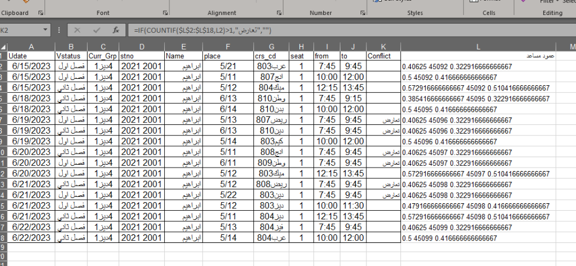
Task: Select column I header
Action: [327, 47]
